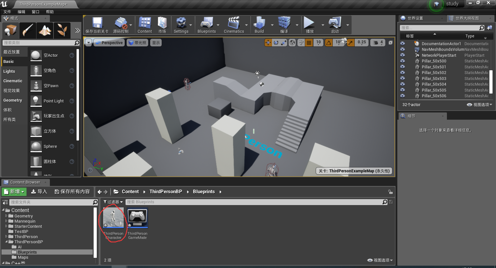Open the Content toolbar button

point(145,25)
